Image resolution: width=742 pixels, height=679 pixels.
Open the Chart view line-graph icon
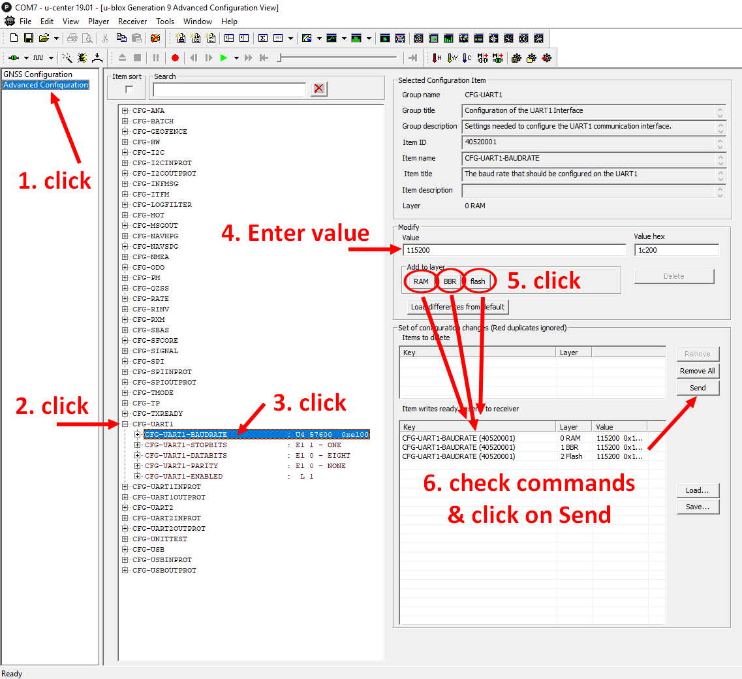click(x=332, y=39)
